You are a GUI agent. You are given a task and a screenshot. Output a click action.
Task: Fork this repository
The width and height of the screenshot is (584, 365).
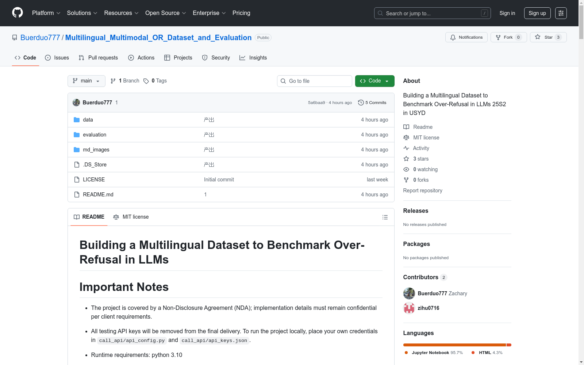[x=509, y=37]
